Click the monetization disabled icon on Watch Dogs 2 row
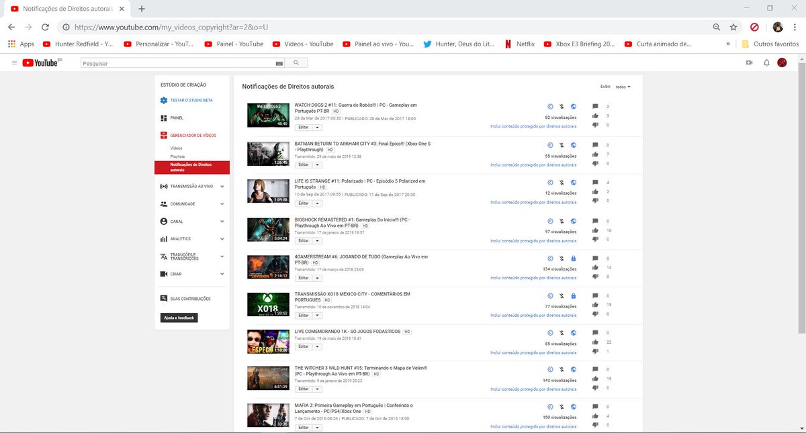Image resolution: width=806 pixels, height=433 pixels. (562, 107)
